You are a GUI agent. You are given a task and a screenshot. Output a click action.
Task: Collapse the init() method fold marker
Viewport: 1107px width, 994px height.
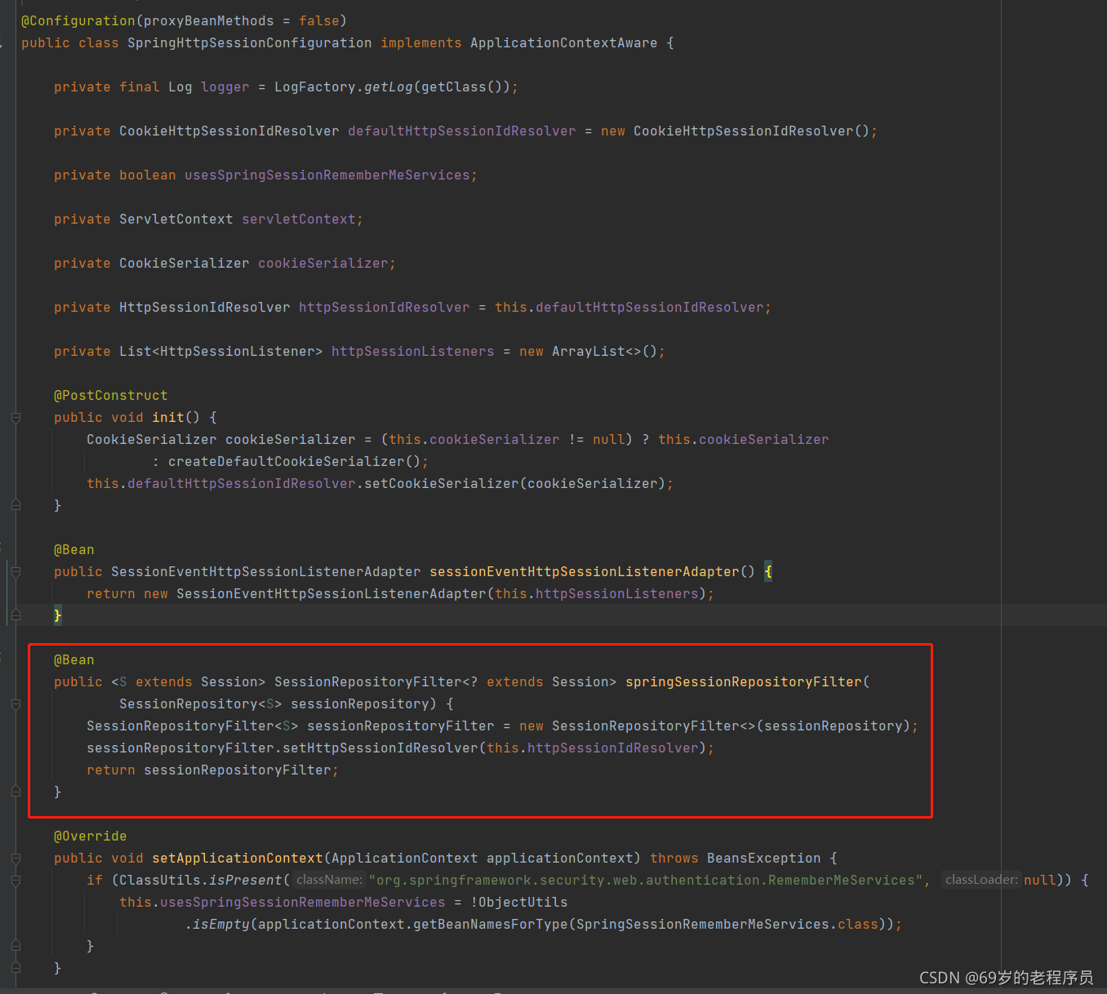(x=16, y=418)
